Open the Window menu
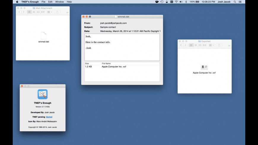258x145 pixels. [59, 2]
